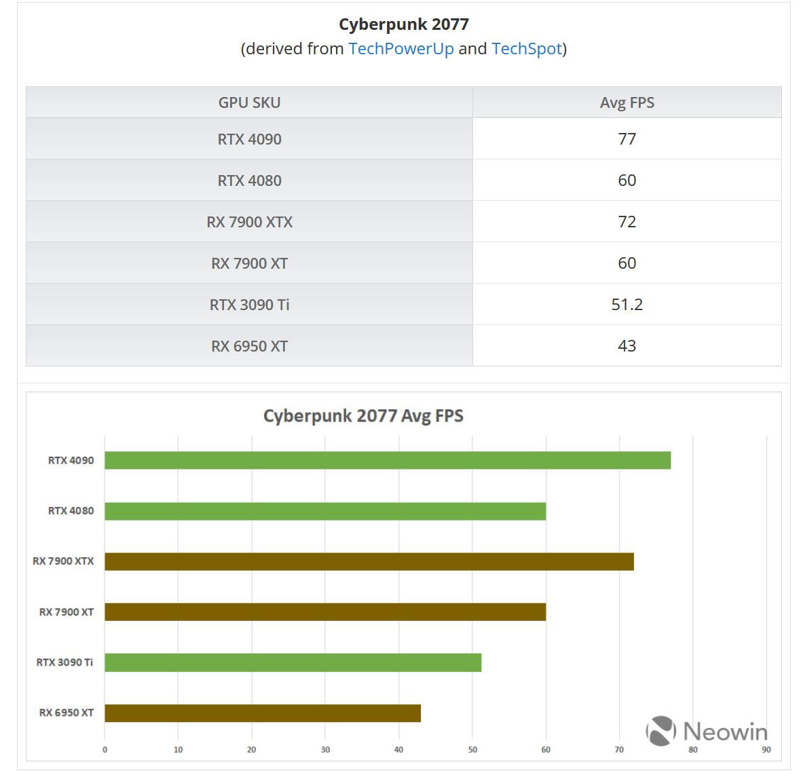Click the "Cyberpunk 2077 Avg FPS" chart title
Image resolution: width=803 pixels, height=777 pixels.
pyautogui.click(x=363, y=415)
